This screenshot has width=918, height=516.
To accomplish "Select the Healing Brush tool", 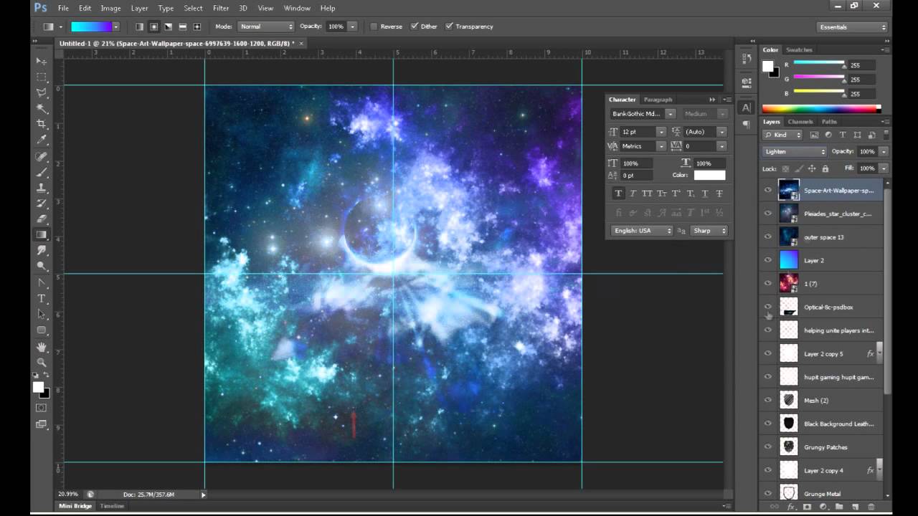I will click(x=42, y=156).
